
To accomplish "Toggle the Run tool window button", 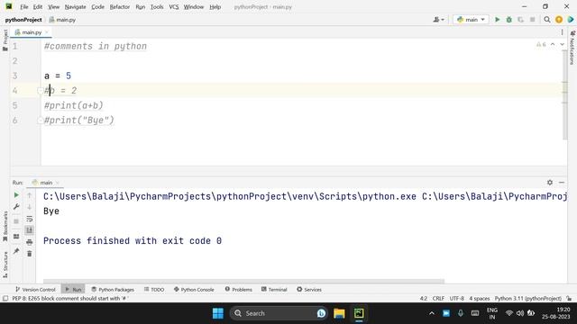I will click(73, 290).
